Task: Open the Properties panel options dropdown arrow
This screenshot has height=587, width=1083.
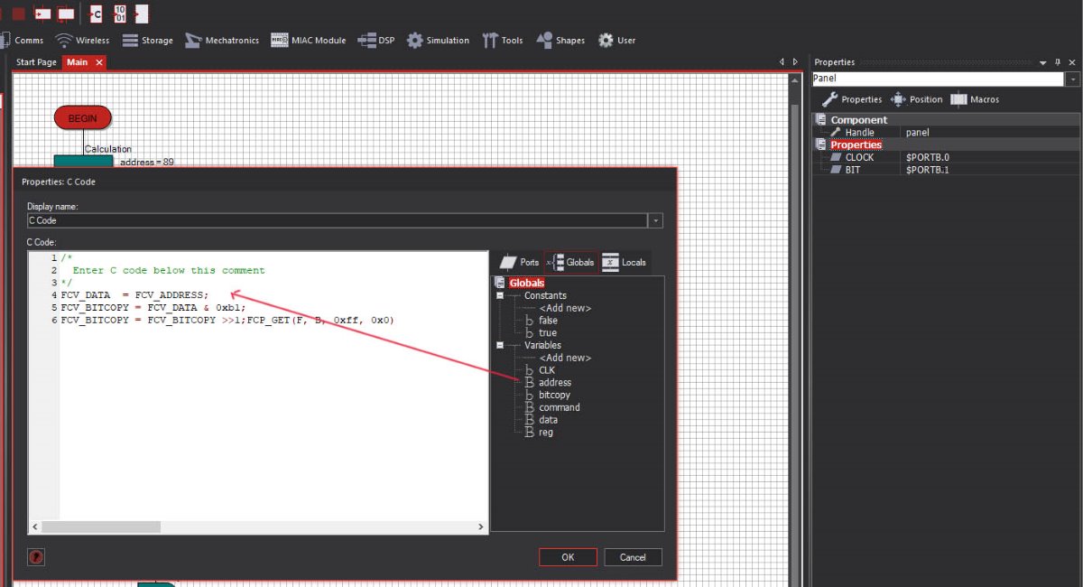Action: [x=1043, y=63]
